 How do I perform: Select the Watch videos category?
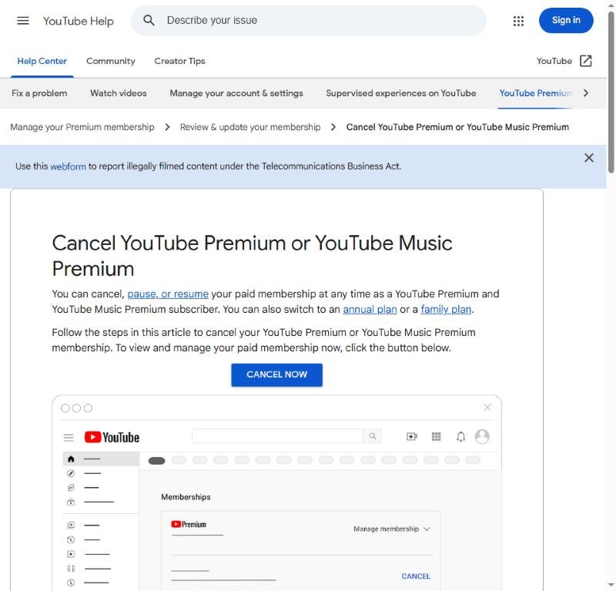(119, 93)
